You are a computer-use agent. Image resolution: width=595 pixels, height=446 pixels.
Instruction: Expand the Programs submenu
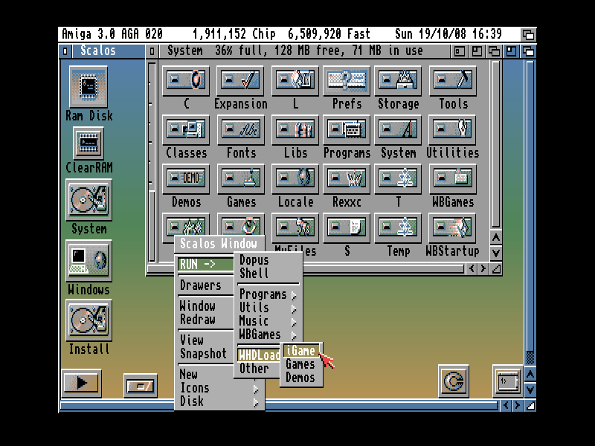point(268,294)
